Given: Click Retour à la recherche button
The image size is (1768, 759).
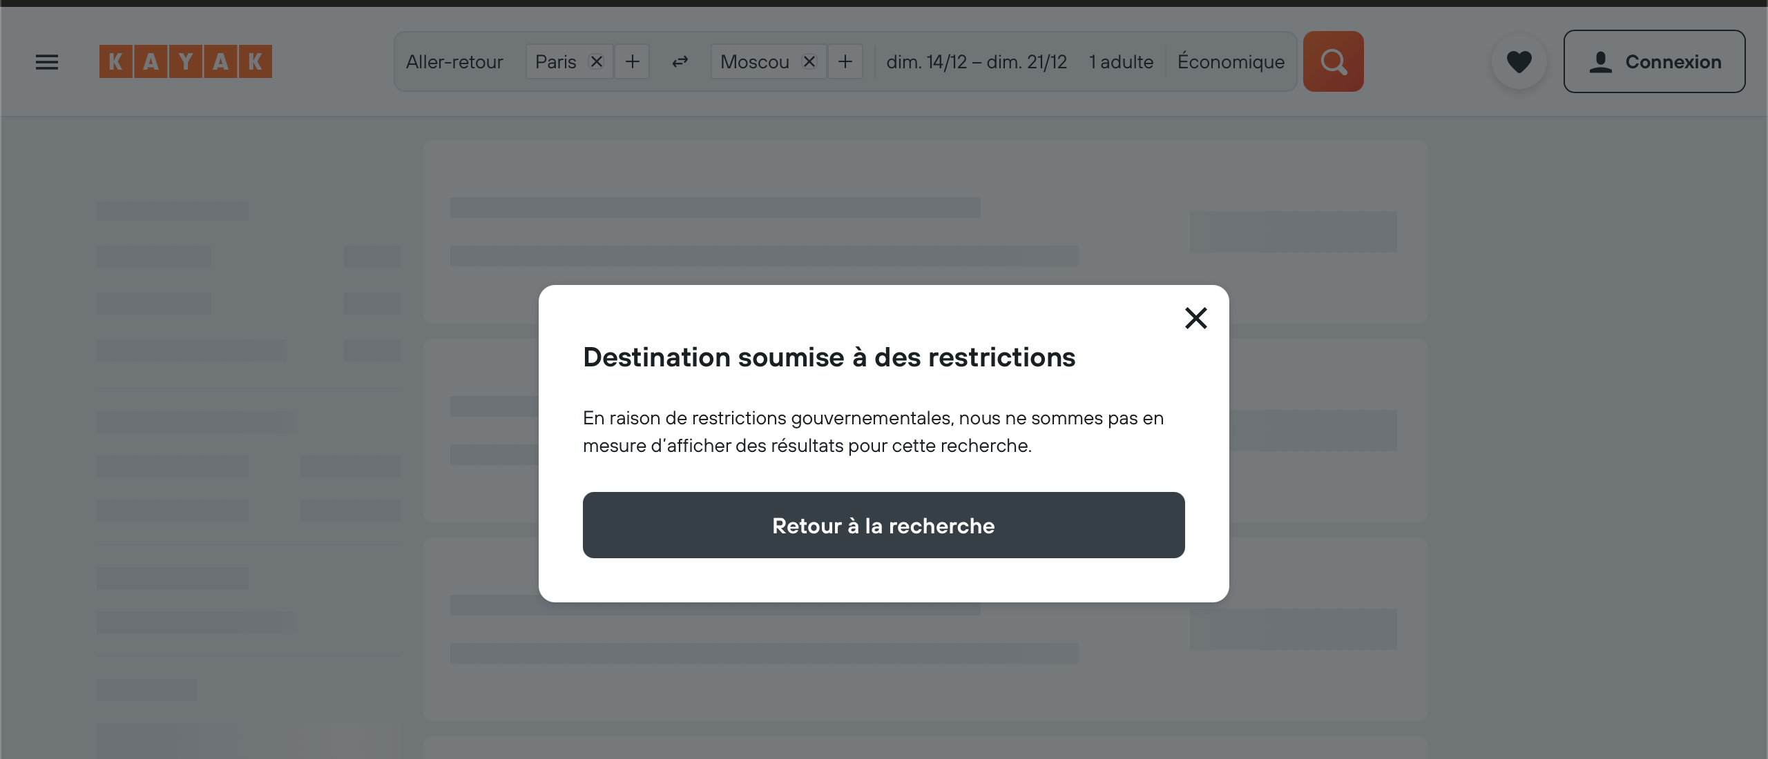Looking at the screenshot, I should point(884,525).
